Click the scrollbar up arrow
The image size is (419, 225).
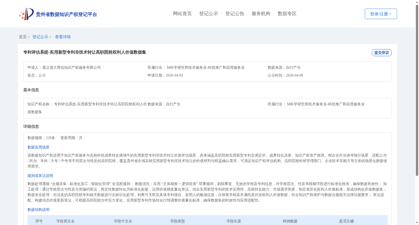click(x=417, y=2)
